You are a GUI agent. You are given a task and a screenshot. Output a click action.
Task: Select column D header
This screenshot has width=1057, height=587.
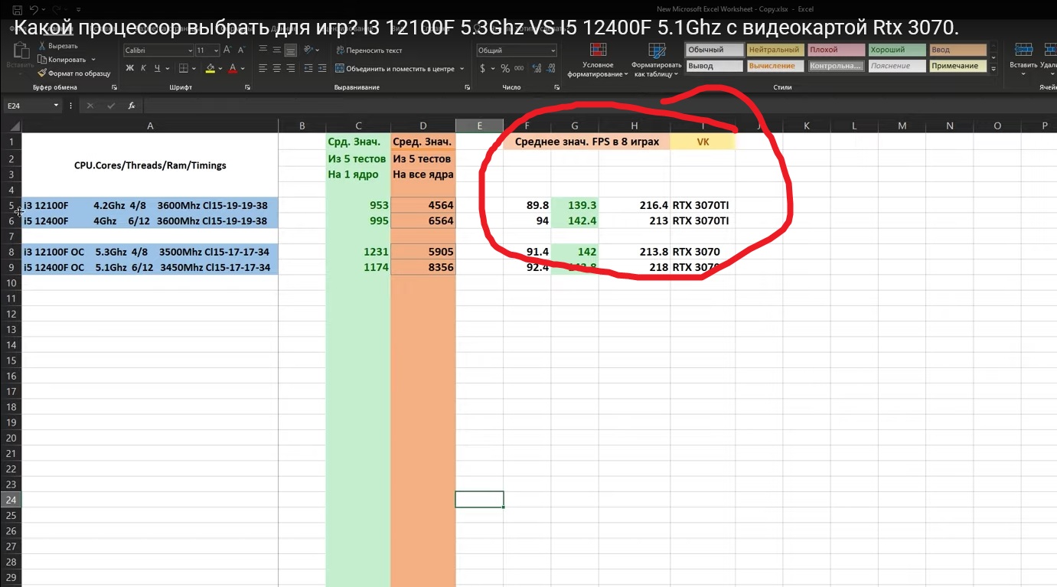click(x=423, y=126)
